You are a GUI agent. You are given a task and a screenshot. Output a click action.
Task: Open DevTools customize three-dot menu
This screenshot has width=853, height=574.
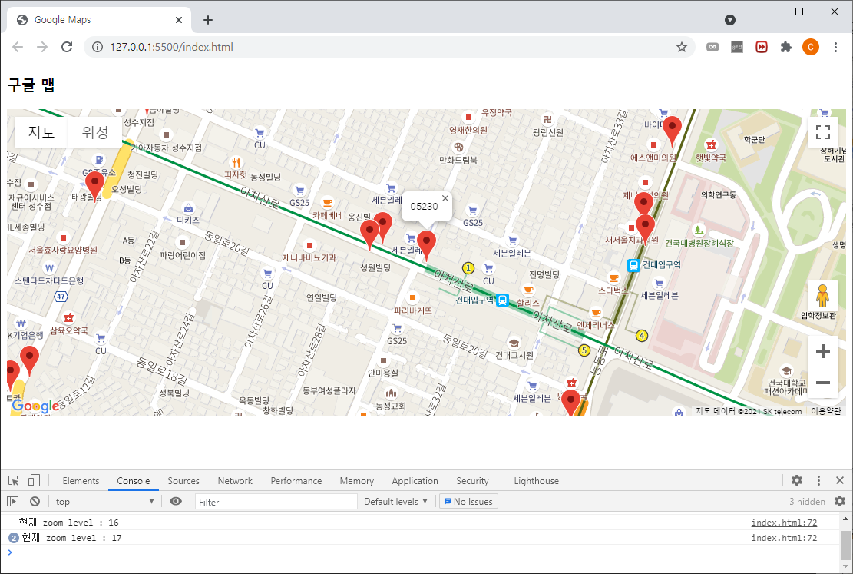[818, 480]
